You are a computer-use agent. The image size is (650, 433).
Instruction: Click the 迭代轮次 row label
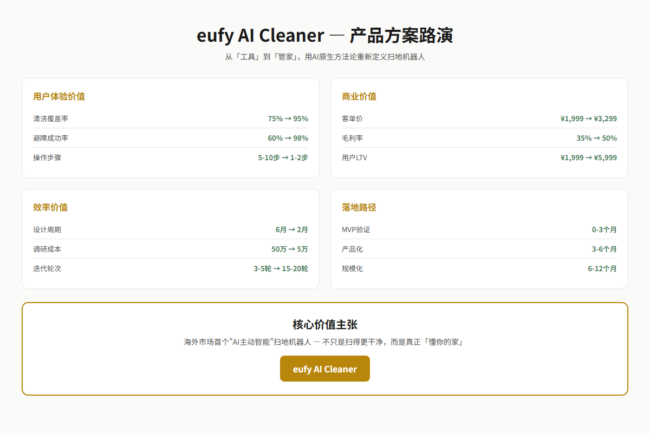click(47, 268)
